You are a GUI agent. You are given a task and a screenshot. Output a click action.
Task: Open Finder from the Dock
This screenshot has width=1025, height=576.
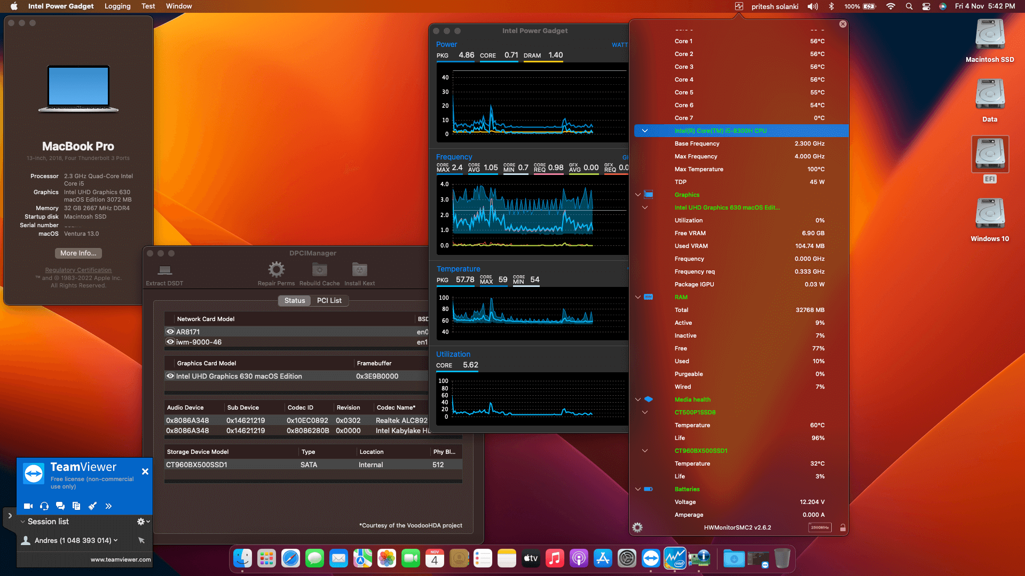pos(242,558)
